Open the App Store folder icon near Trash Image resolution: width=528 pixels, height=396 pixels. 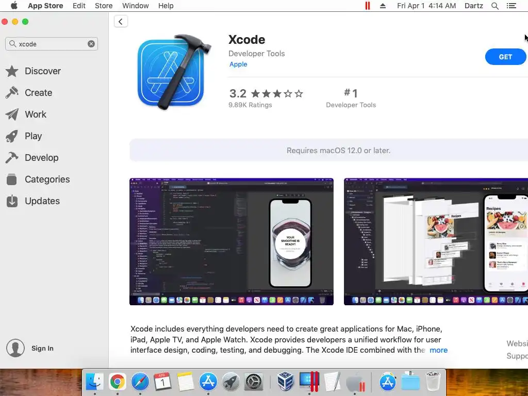click(x=388, y=382)
